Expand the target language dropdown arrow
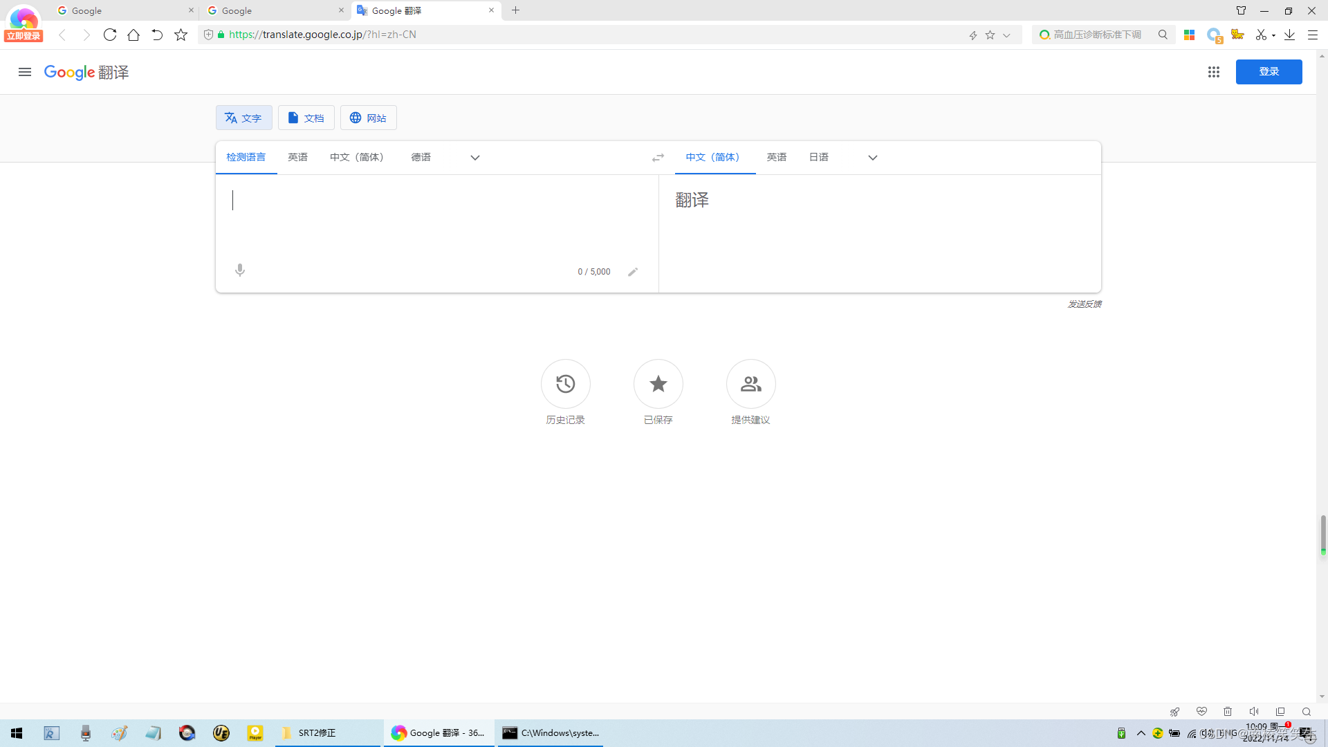Screen dimensions: 1328x747 873,158
